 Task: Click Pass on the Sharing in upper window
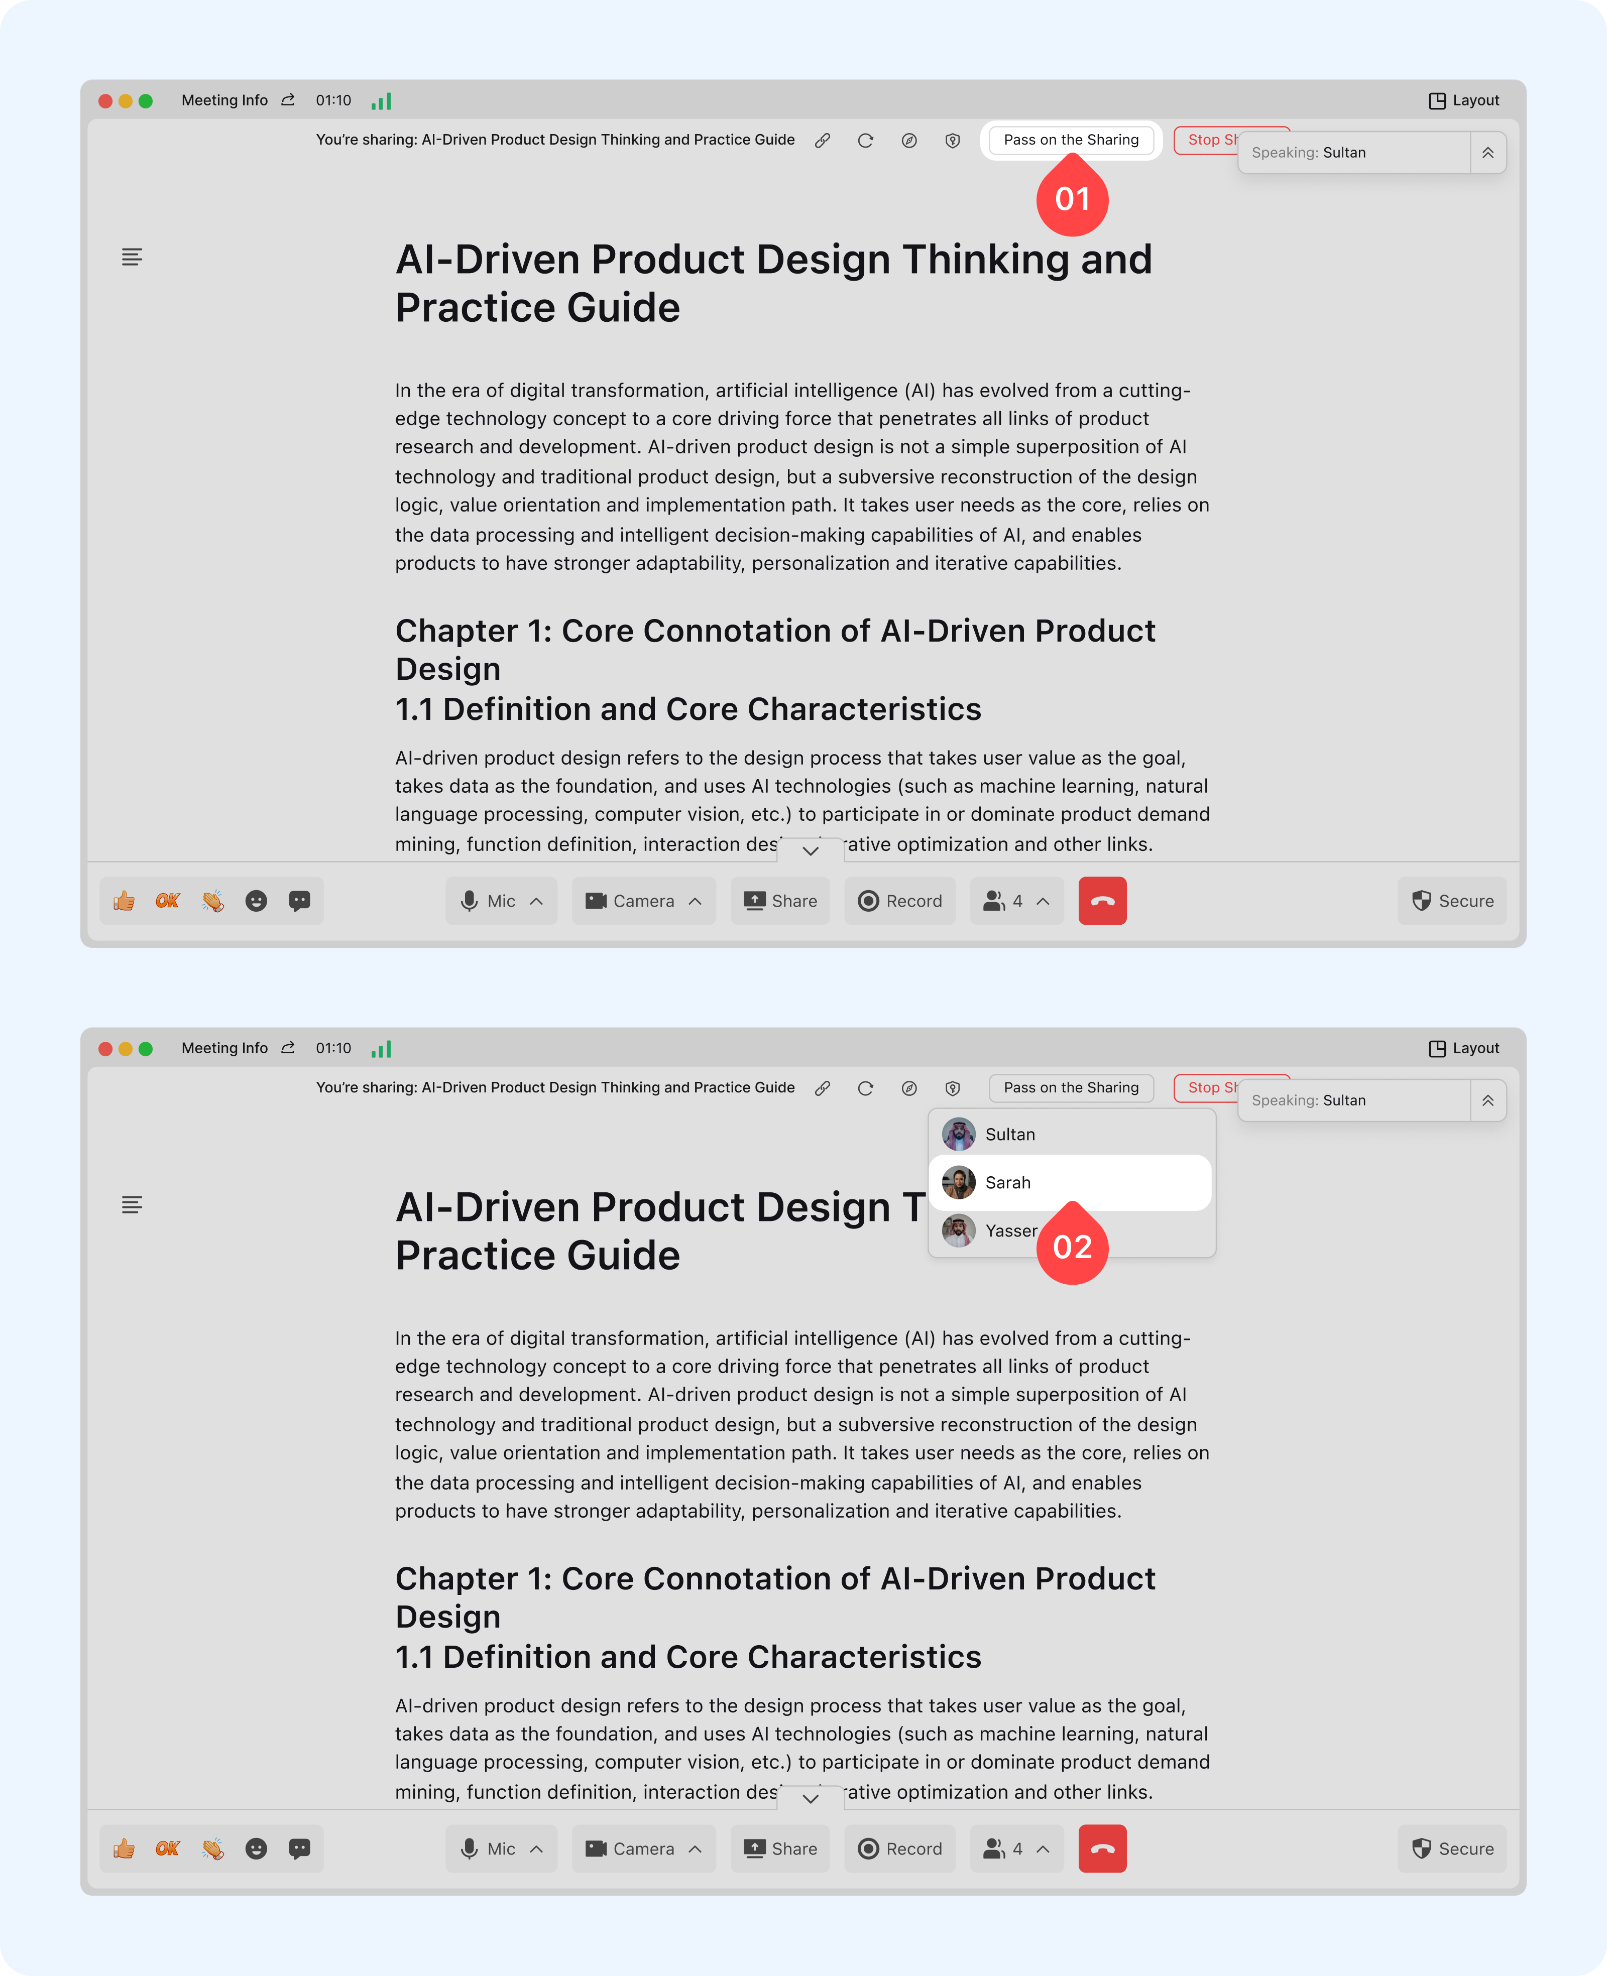pyautogui.click(x=1071, y=141)
